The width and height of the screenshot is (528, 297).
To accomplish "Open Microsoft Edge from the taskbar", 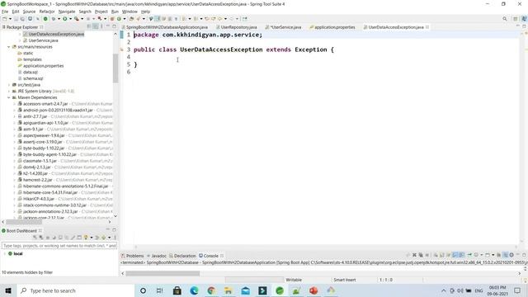I will pos(194,290).
